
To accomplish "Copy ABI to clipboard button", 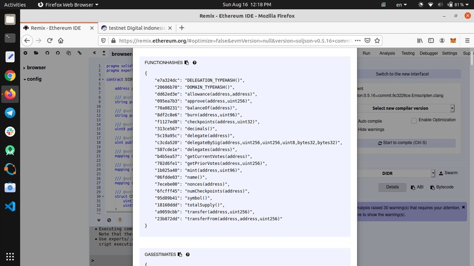I will (x=417, y=187).
